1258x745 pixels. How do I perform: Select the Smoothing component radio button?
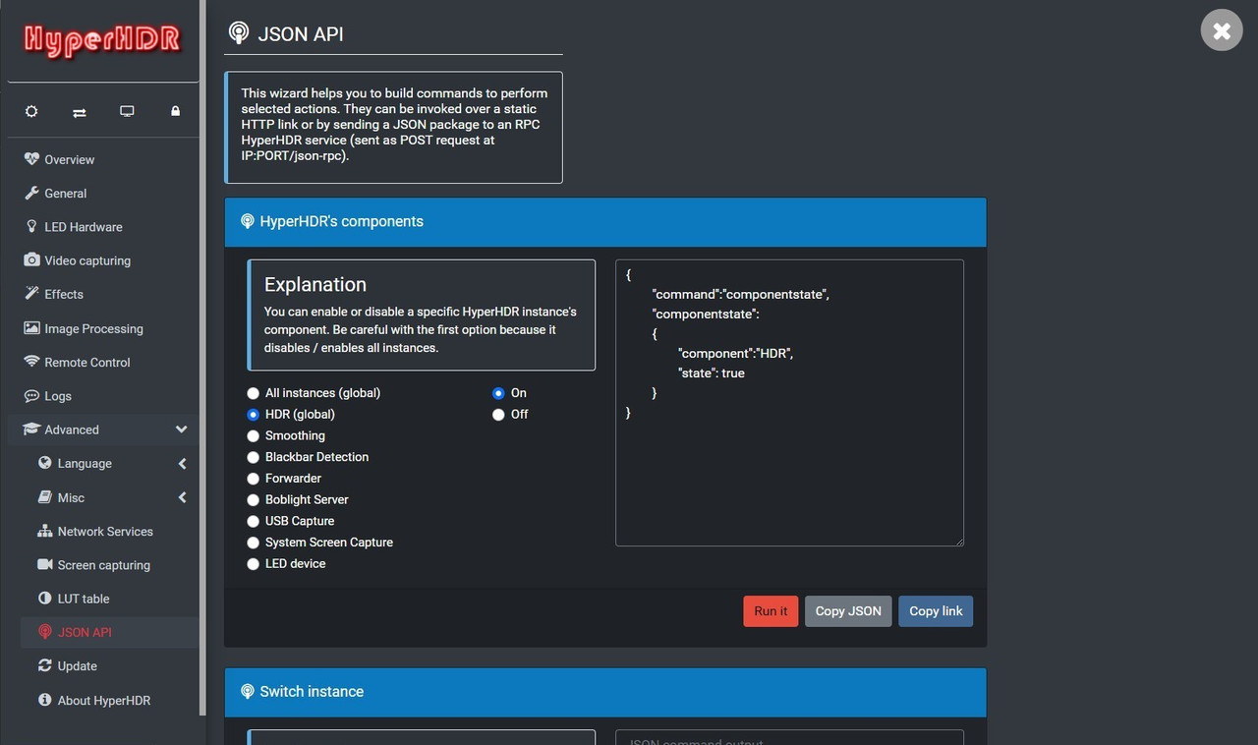pyautogui.click(x=254, y=435)
